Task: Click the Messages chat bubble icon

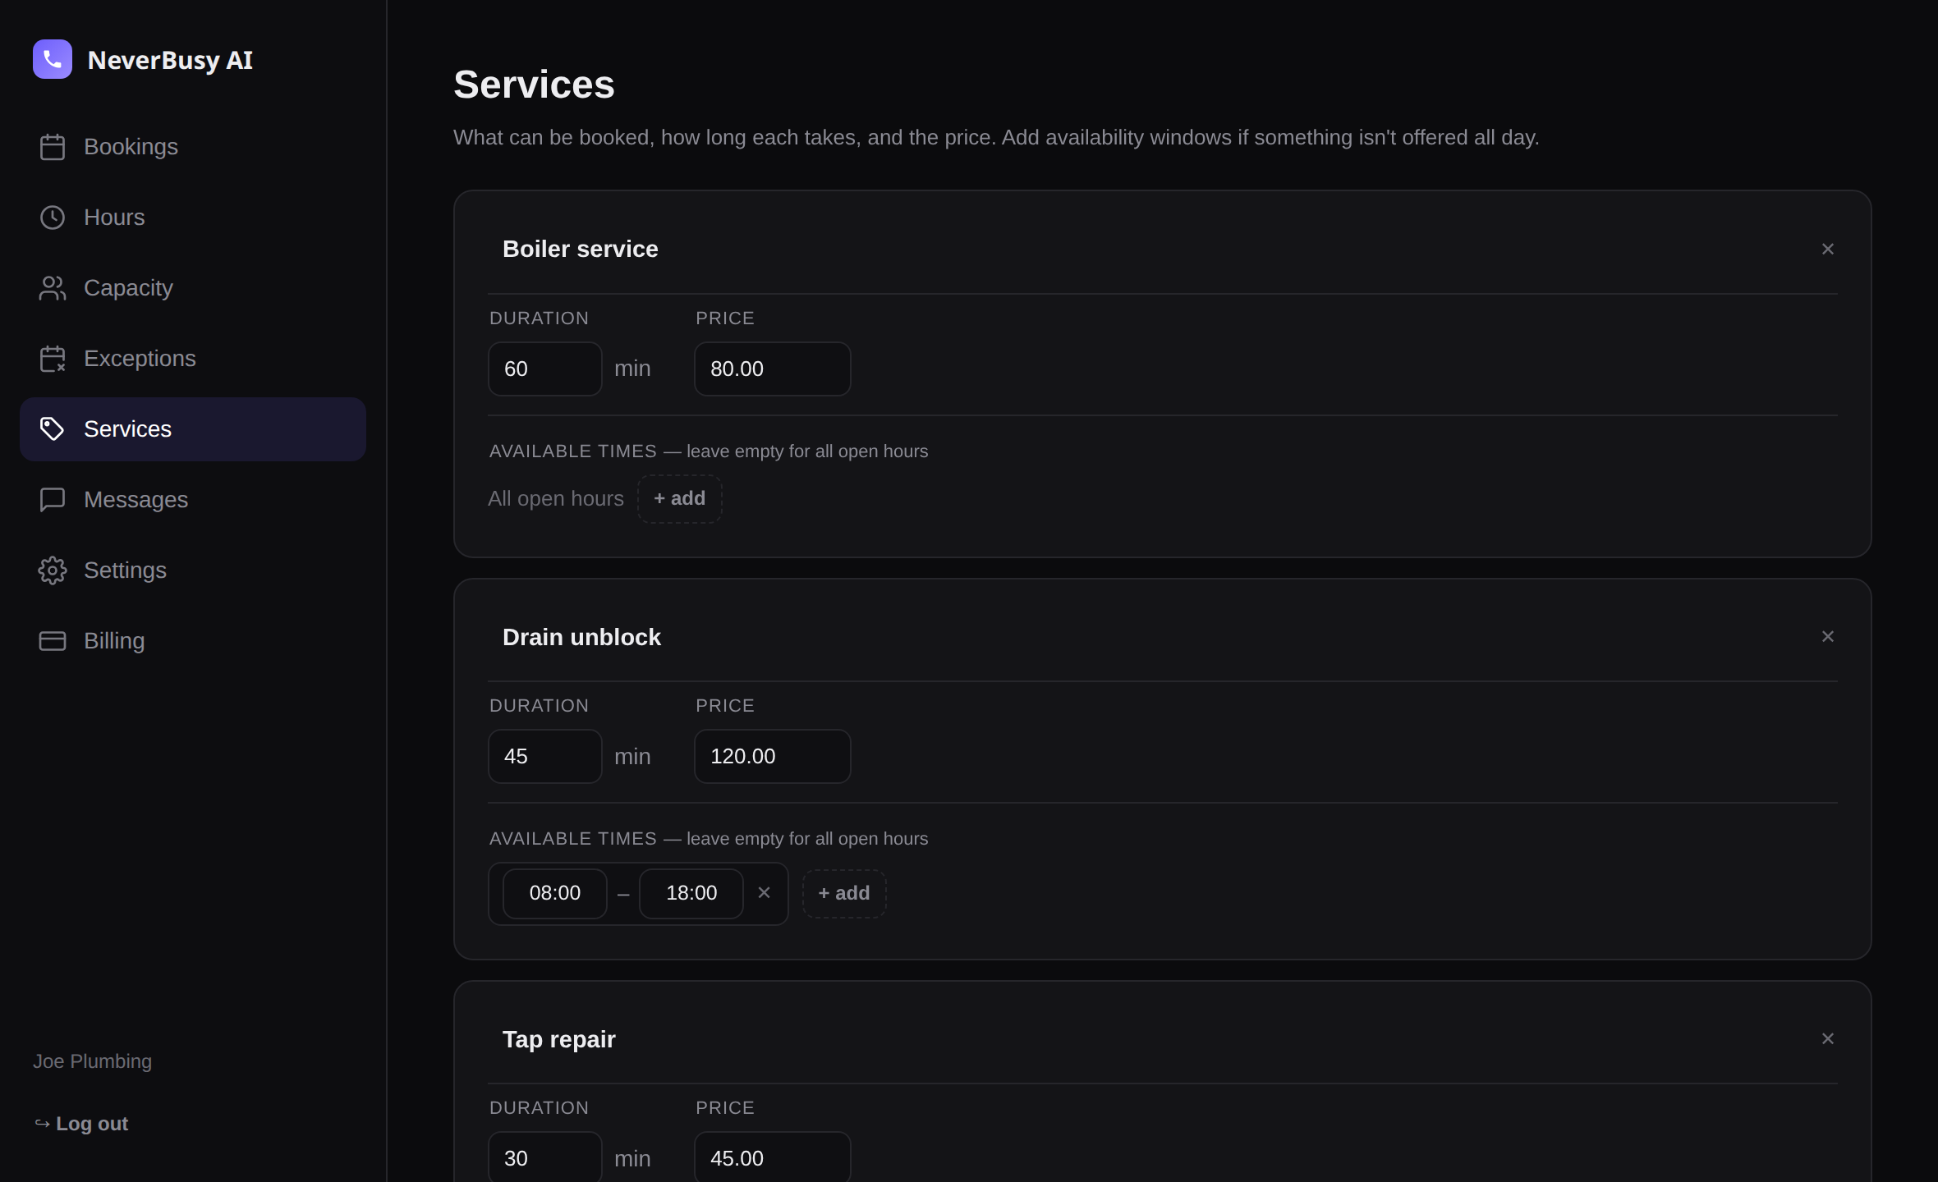Action: coord(53,500)
